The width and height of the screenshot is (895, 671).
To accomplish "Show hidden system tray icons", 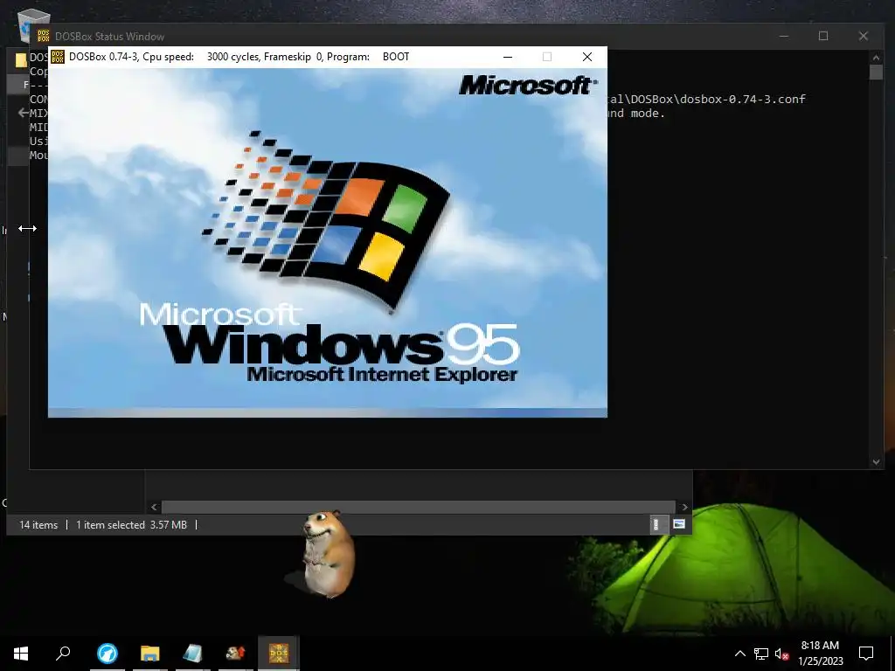I will coord(739,654).
